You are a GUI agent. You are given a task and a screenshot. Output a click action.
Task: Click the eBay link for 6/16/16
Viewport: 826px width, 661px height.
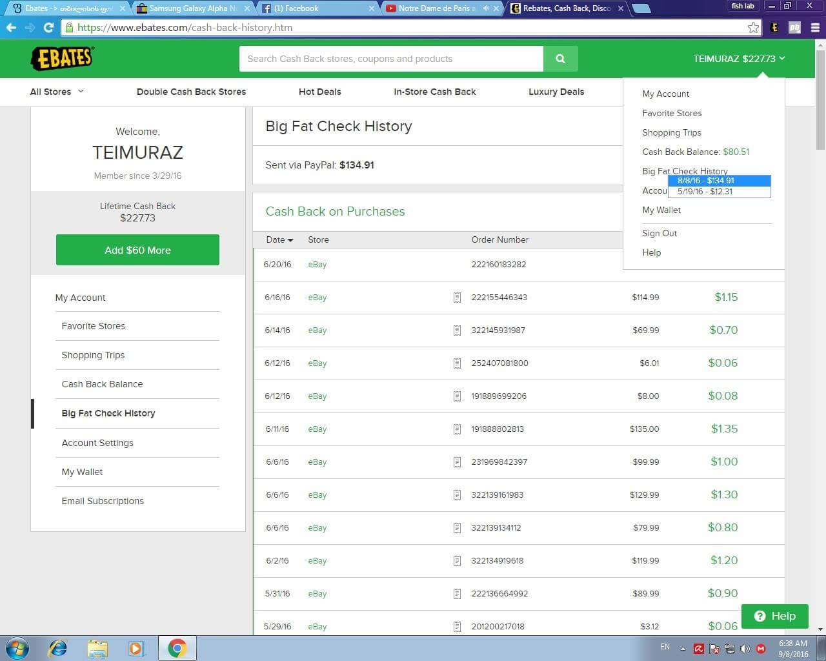point(317,298)
